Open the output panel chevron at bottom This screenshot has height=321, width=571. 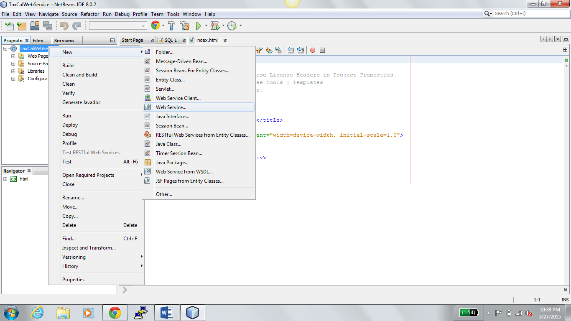125,290
